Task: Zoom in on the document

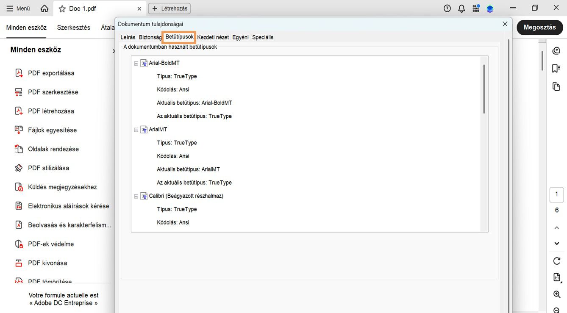Action: click(x=557, y=294)
